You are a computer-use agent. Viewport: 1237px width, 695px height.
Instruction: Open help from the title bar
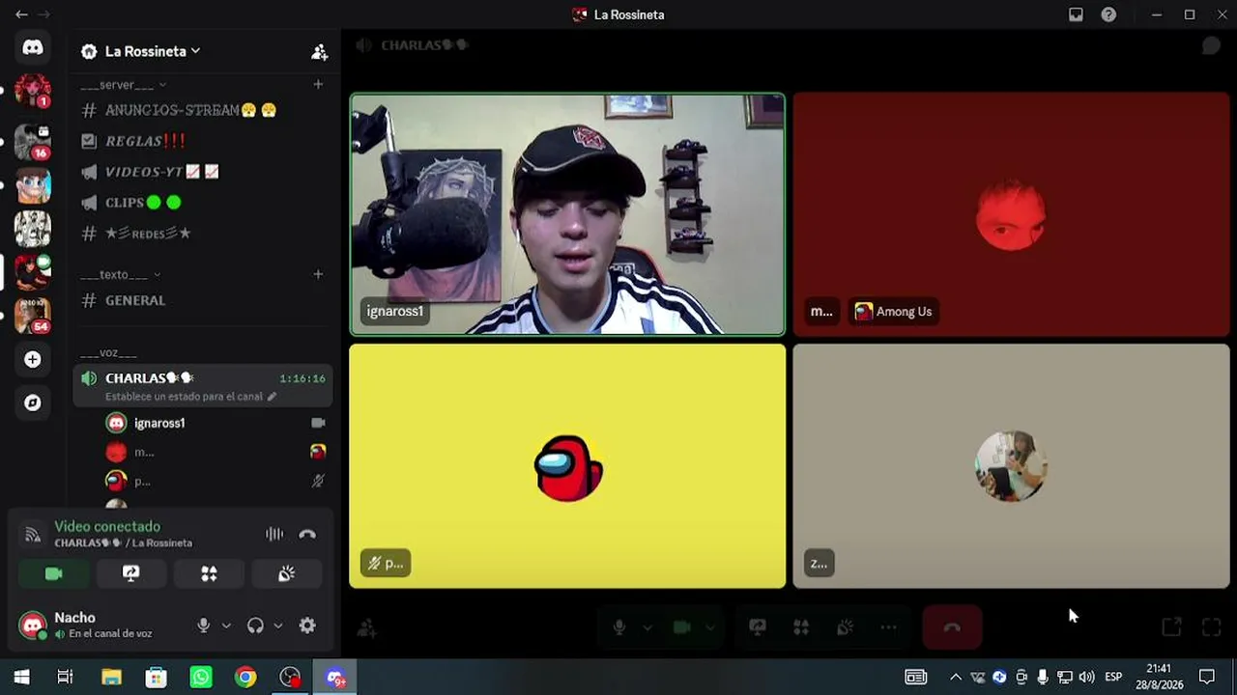click(1108, 14)
